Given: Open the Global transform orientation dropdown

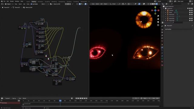Looking at the screenshot, I should tap(114, 4).
